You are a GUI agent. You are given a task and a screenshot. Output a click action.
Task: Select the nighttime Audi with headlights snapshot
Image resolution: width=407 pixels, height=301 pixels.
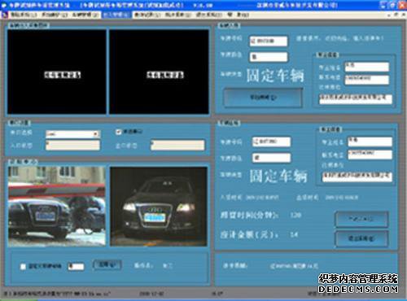coord(159,207)
